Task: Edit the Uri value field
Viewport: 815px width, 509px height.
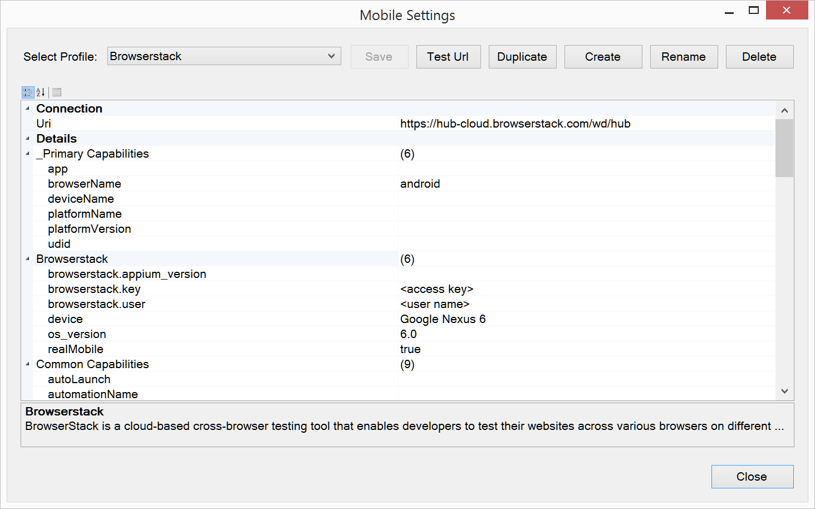Action: 585,124
